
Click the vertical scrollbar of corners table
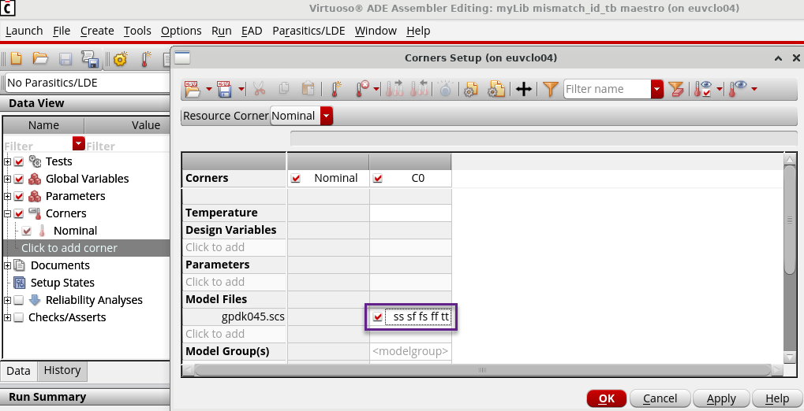click(x=790, y=220)
